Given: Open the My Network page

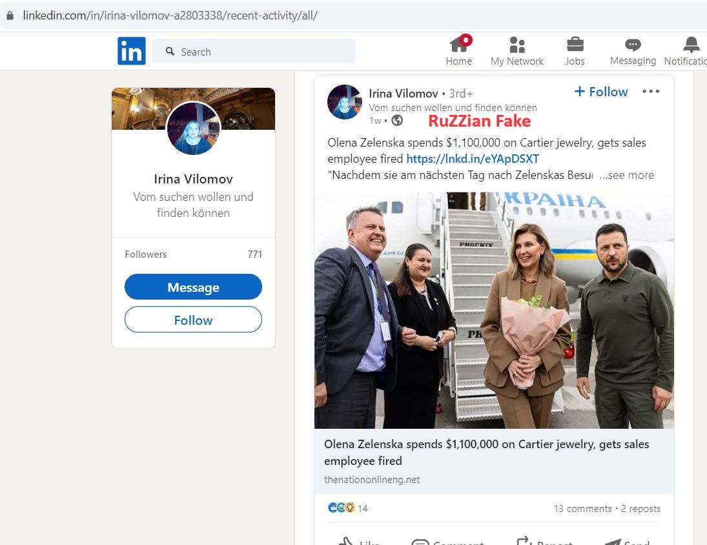Looking at the screenshot, I should (517, 50).
